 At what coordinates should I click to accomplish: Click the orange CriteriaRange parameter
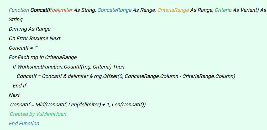[x=173, y=10]
